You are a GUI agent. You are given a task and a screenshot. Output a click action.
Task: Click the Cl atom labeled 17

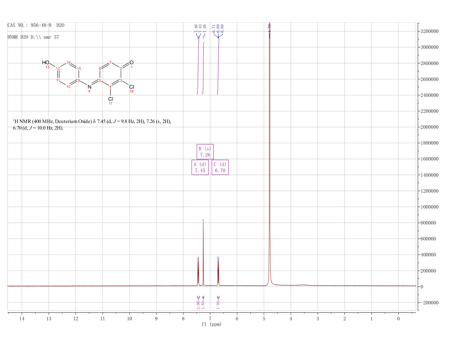point(110,99)
